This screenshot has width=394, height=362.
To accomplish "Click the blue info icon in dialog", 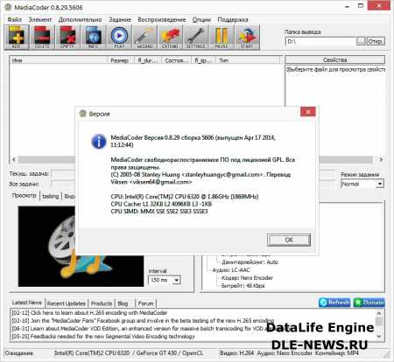I will pyautogui.click(x=99, y=142).
